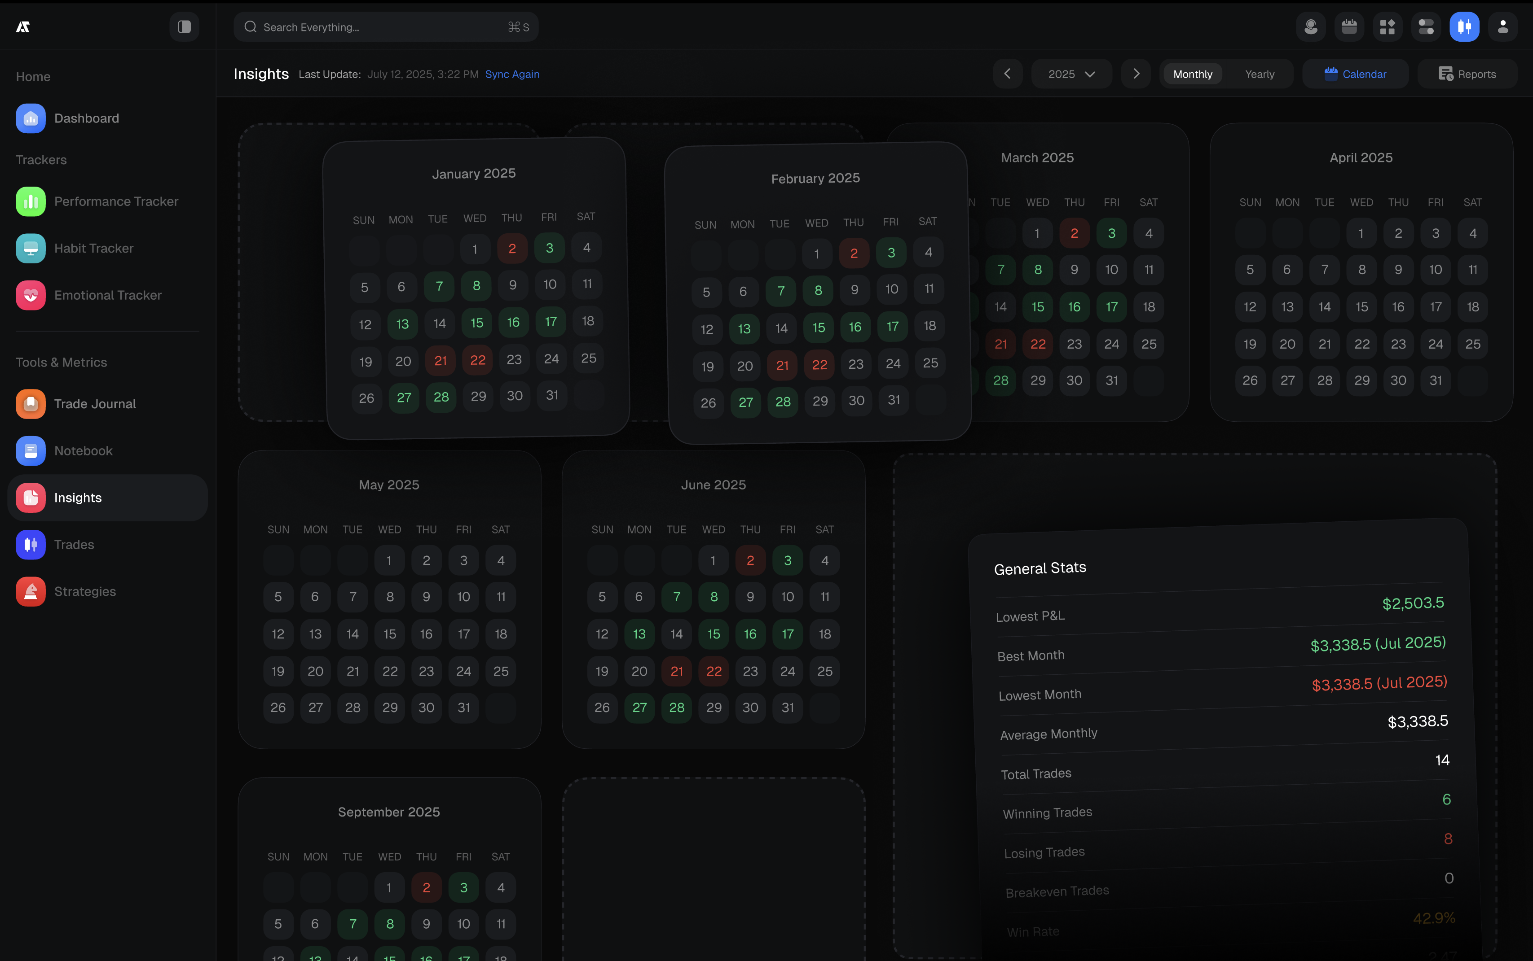Open the widgets grid icon
This screenshot has height=961, width=1533.
tap(1388, 27)
